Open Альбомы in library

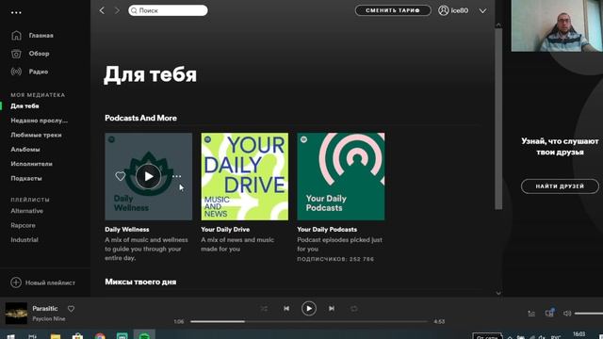point(25,150)
